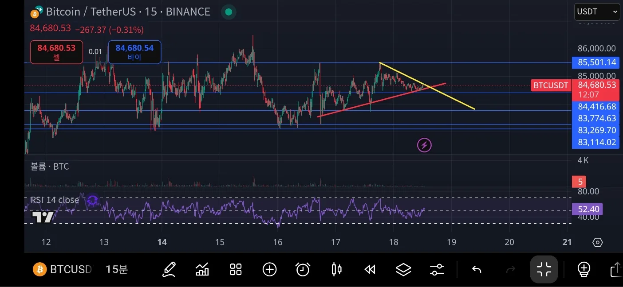Image resolution: width=623 pixels, height=287 pixels.
Task: Create a price alert with clock icon
Action: pos(303,269)
